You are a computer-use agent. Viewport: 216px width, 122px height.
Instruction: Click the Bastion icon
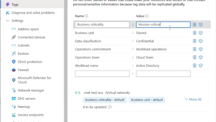pyautogui.click(x=13, y=54)
